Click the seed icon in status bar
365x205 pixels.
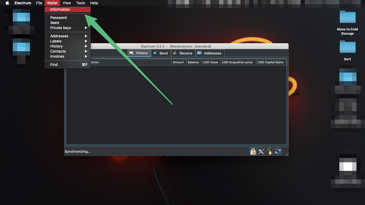tap(270, 151)
